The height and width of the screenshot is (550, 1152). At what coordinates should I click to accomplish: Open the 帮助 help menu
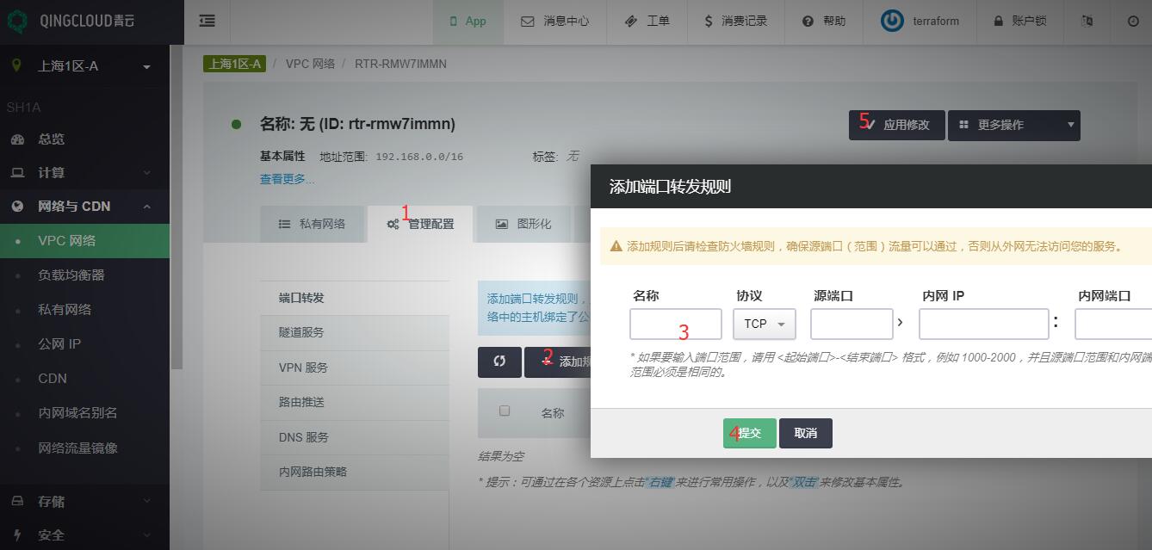pyautogui.click(x=823, y=21)
